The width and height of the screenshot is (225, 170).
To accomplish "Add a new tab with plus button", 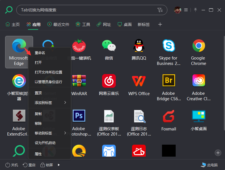I will click(160, 24).
